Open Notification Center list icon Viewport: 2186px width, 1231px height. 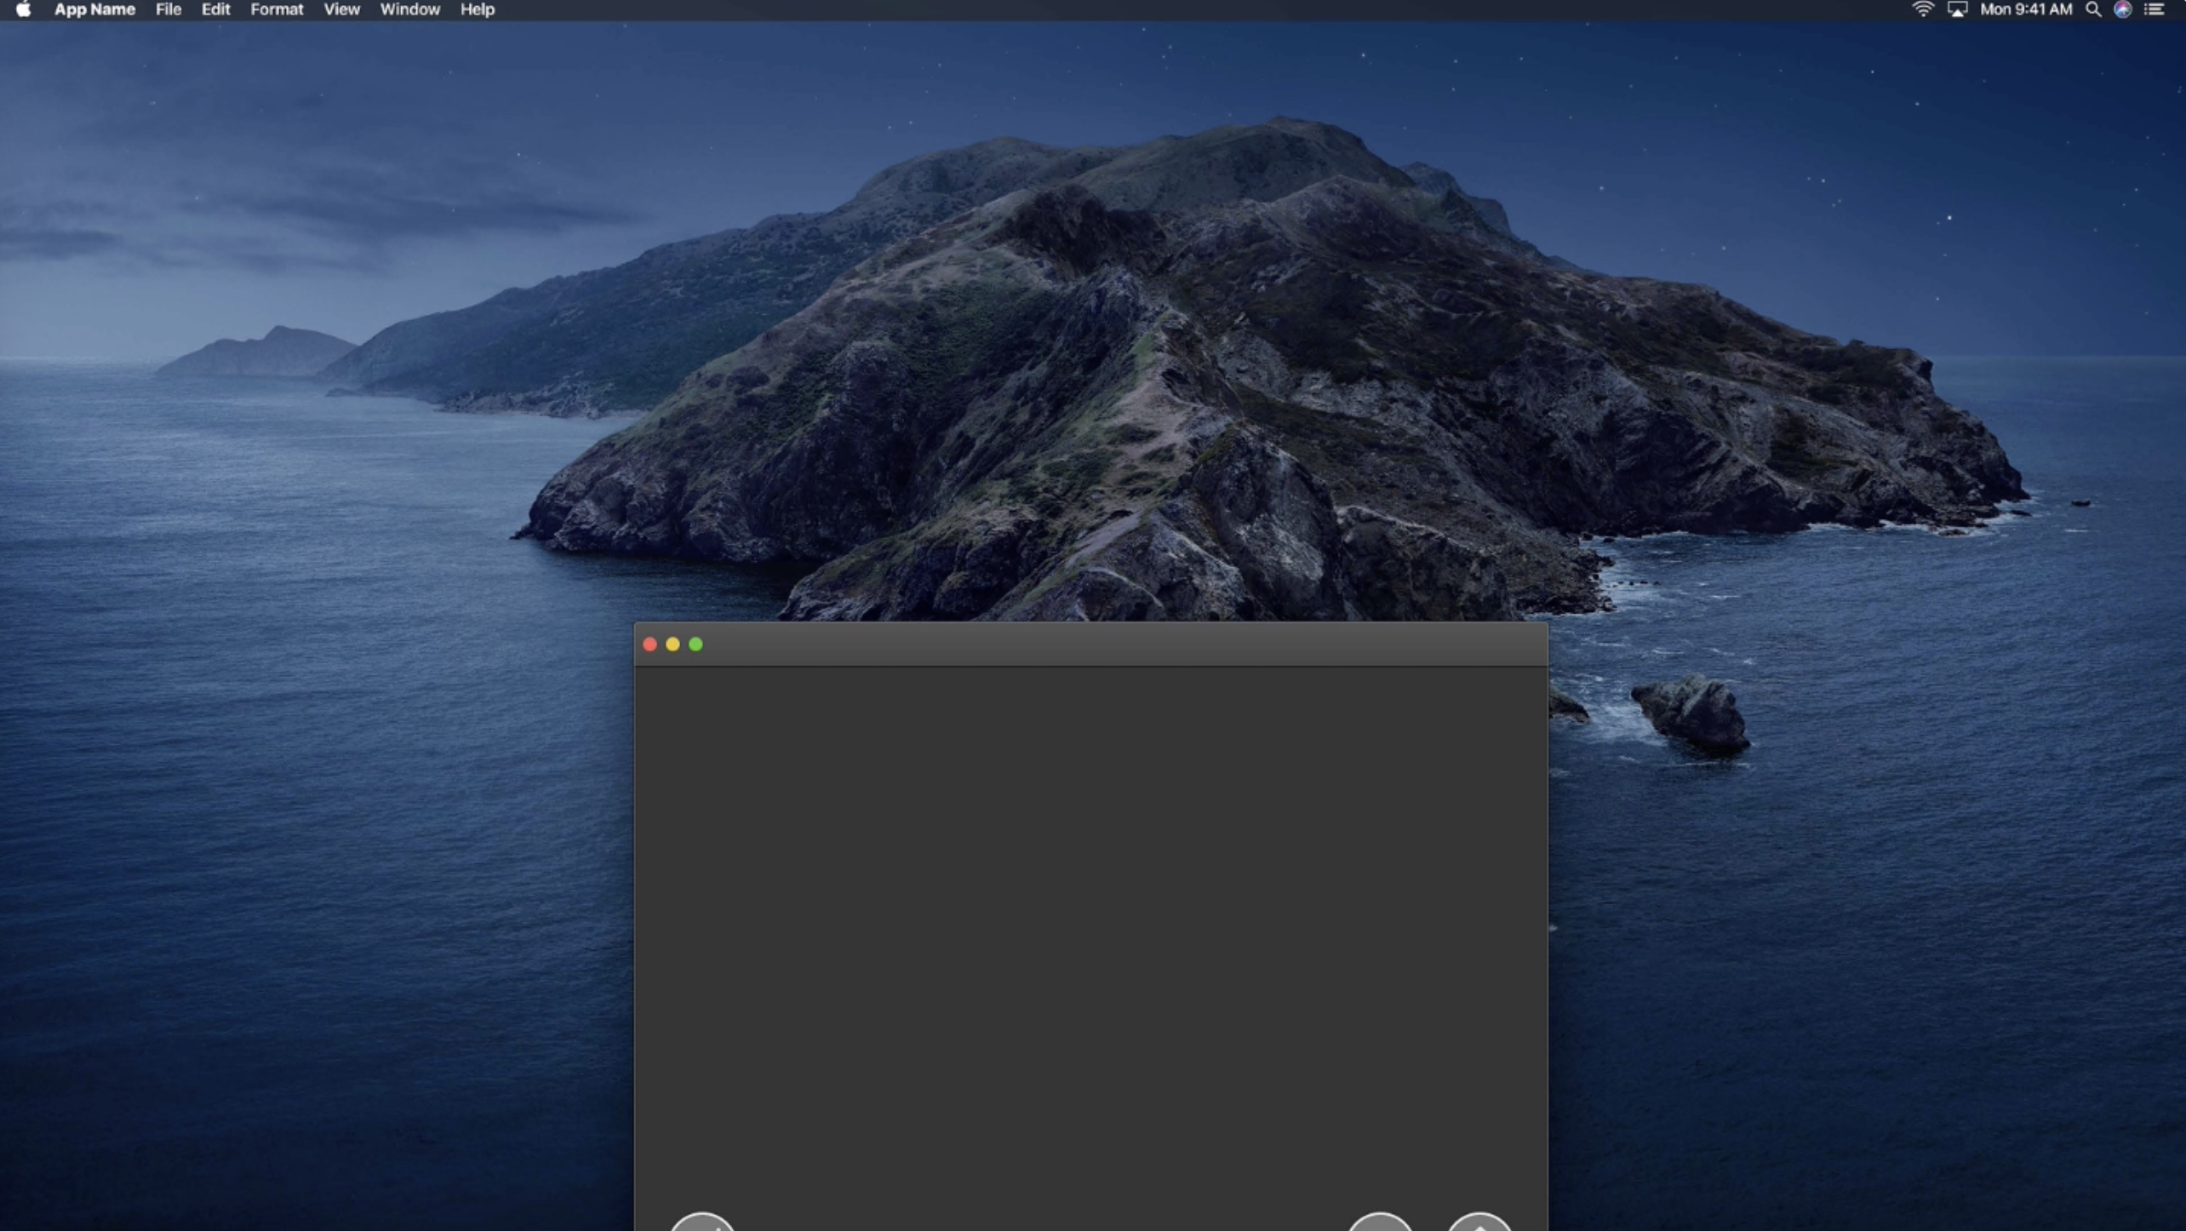2155,9
